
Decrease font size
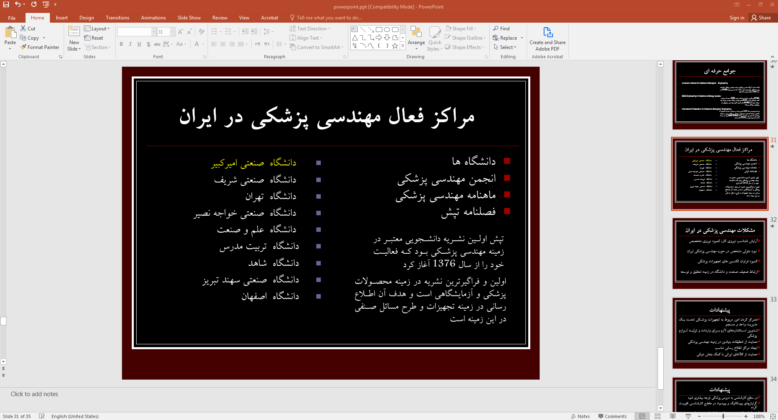tap(189, 32)
